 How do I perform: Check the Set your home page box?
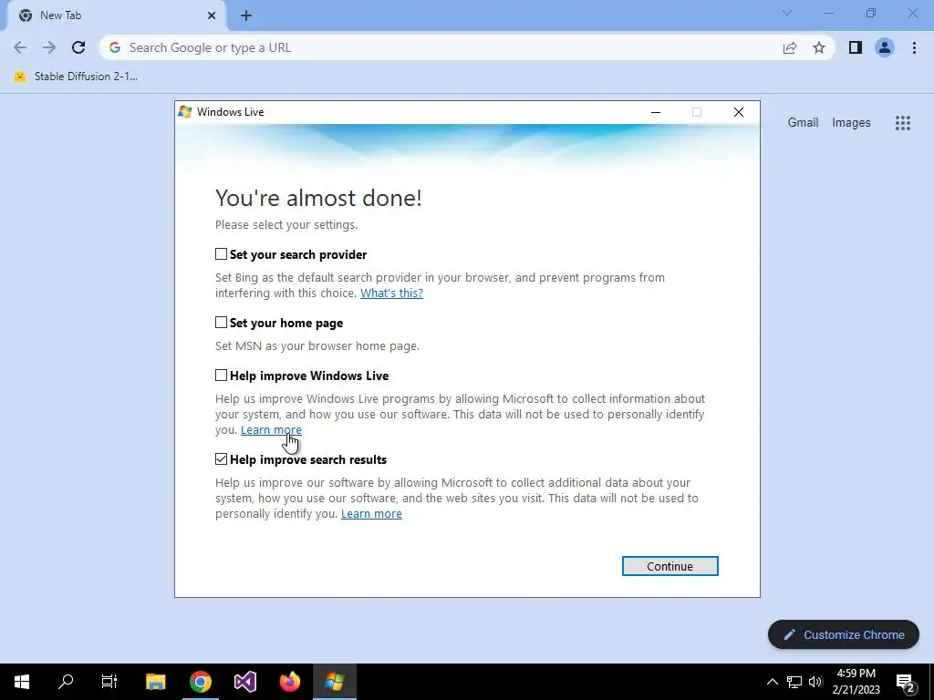tap(221, 323)
